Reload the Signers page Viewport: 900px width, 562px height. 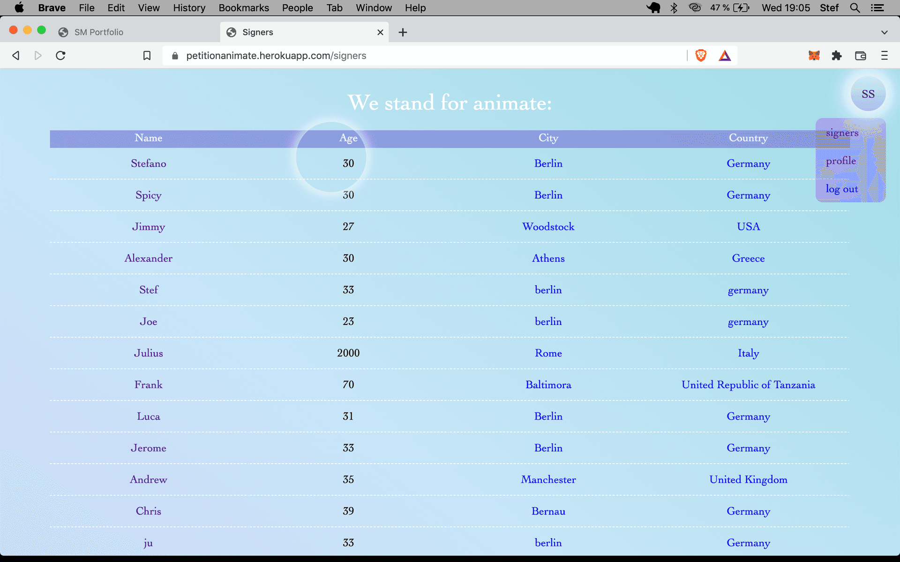point(60,56)
